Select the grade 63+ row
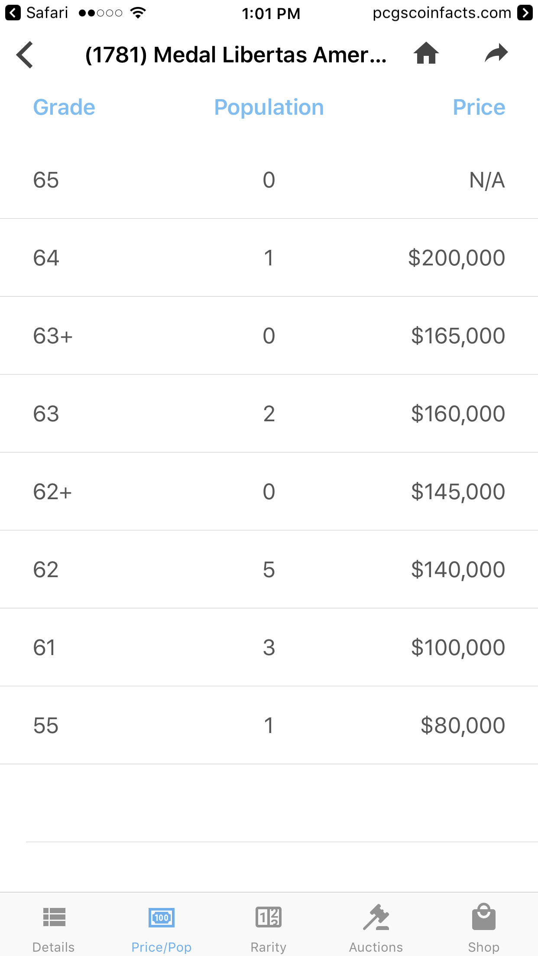This screenshot has height=956, width=538. click(x=269, y=336)
